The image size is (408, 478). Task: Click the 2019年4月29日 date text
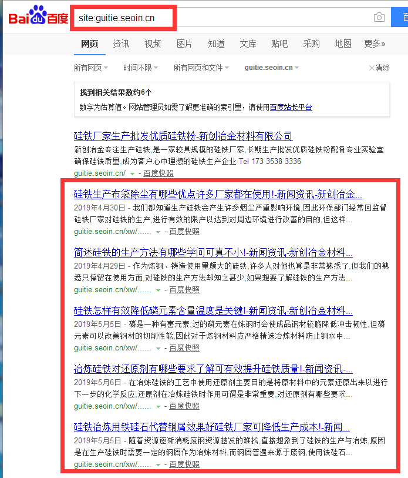[x=100, y=266]
